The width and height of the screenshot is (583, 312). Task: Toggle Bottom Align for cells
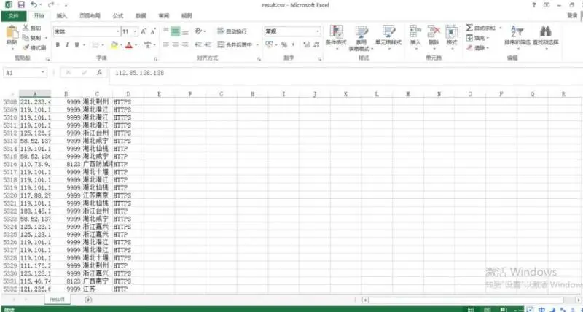click(x=185, y=31)
